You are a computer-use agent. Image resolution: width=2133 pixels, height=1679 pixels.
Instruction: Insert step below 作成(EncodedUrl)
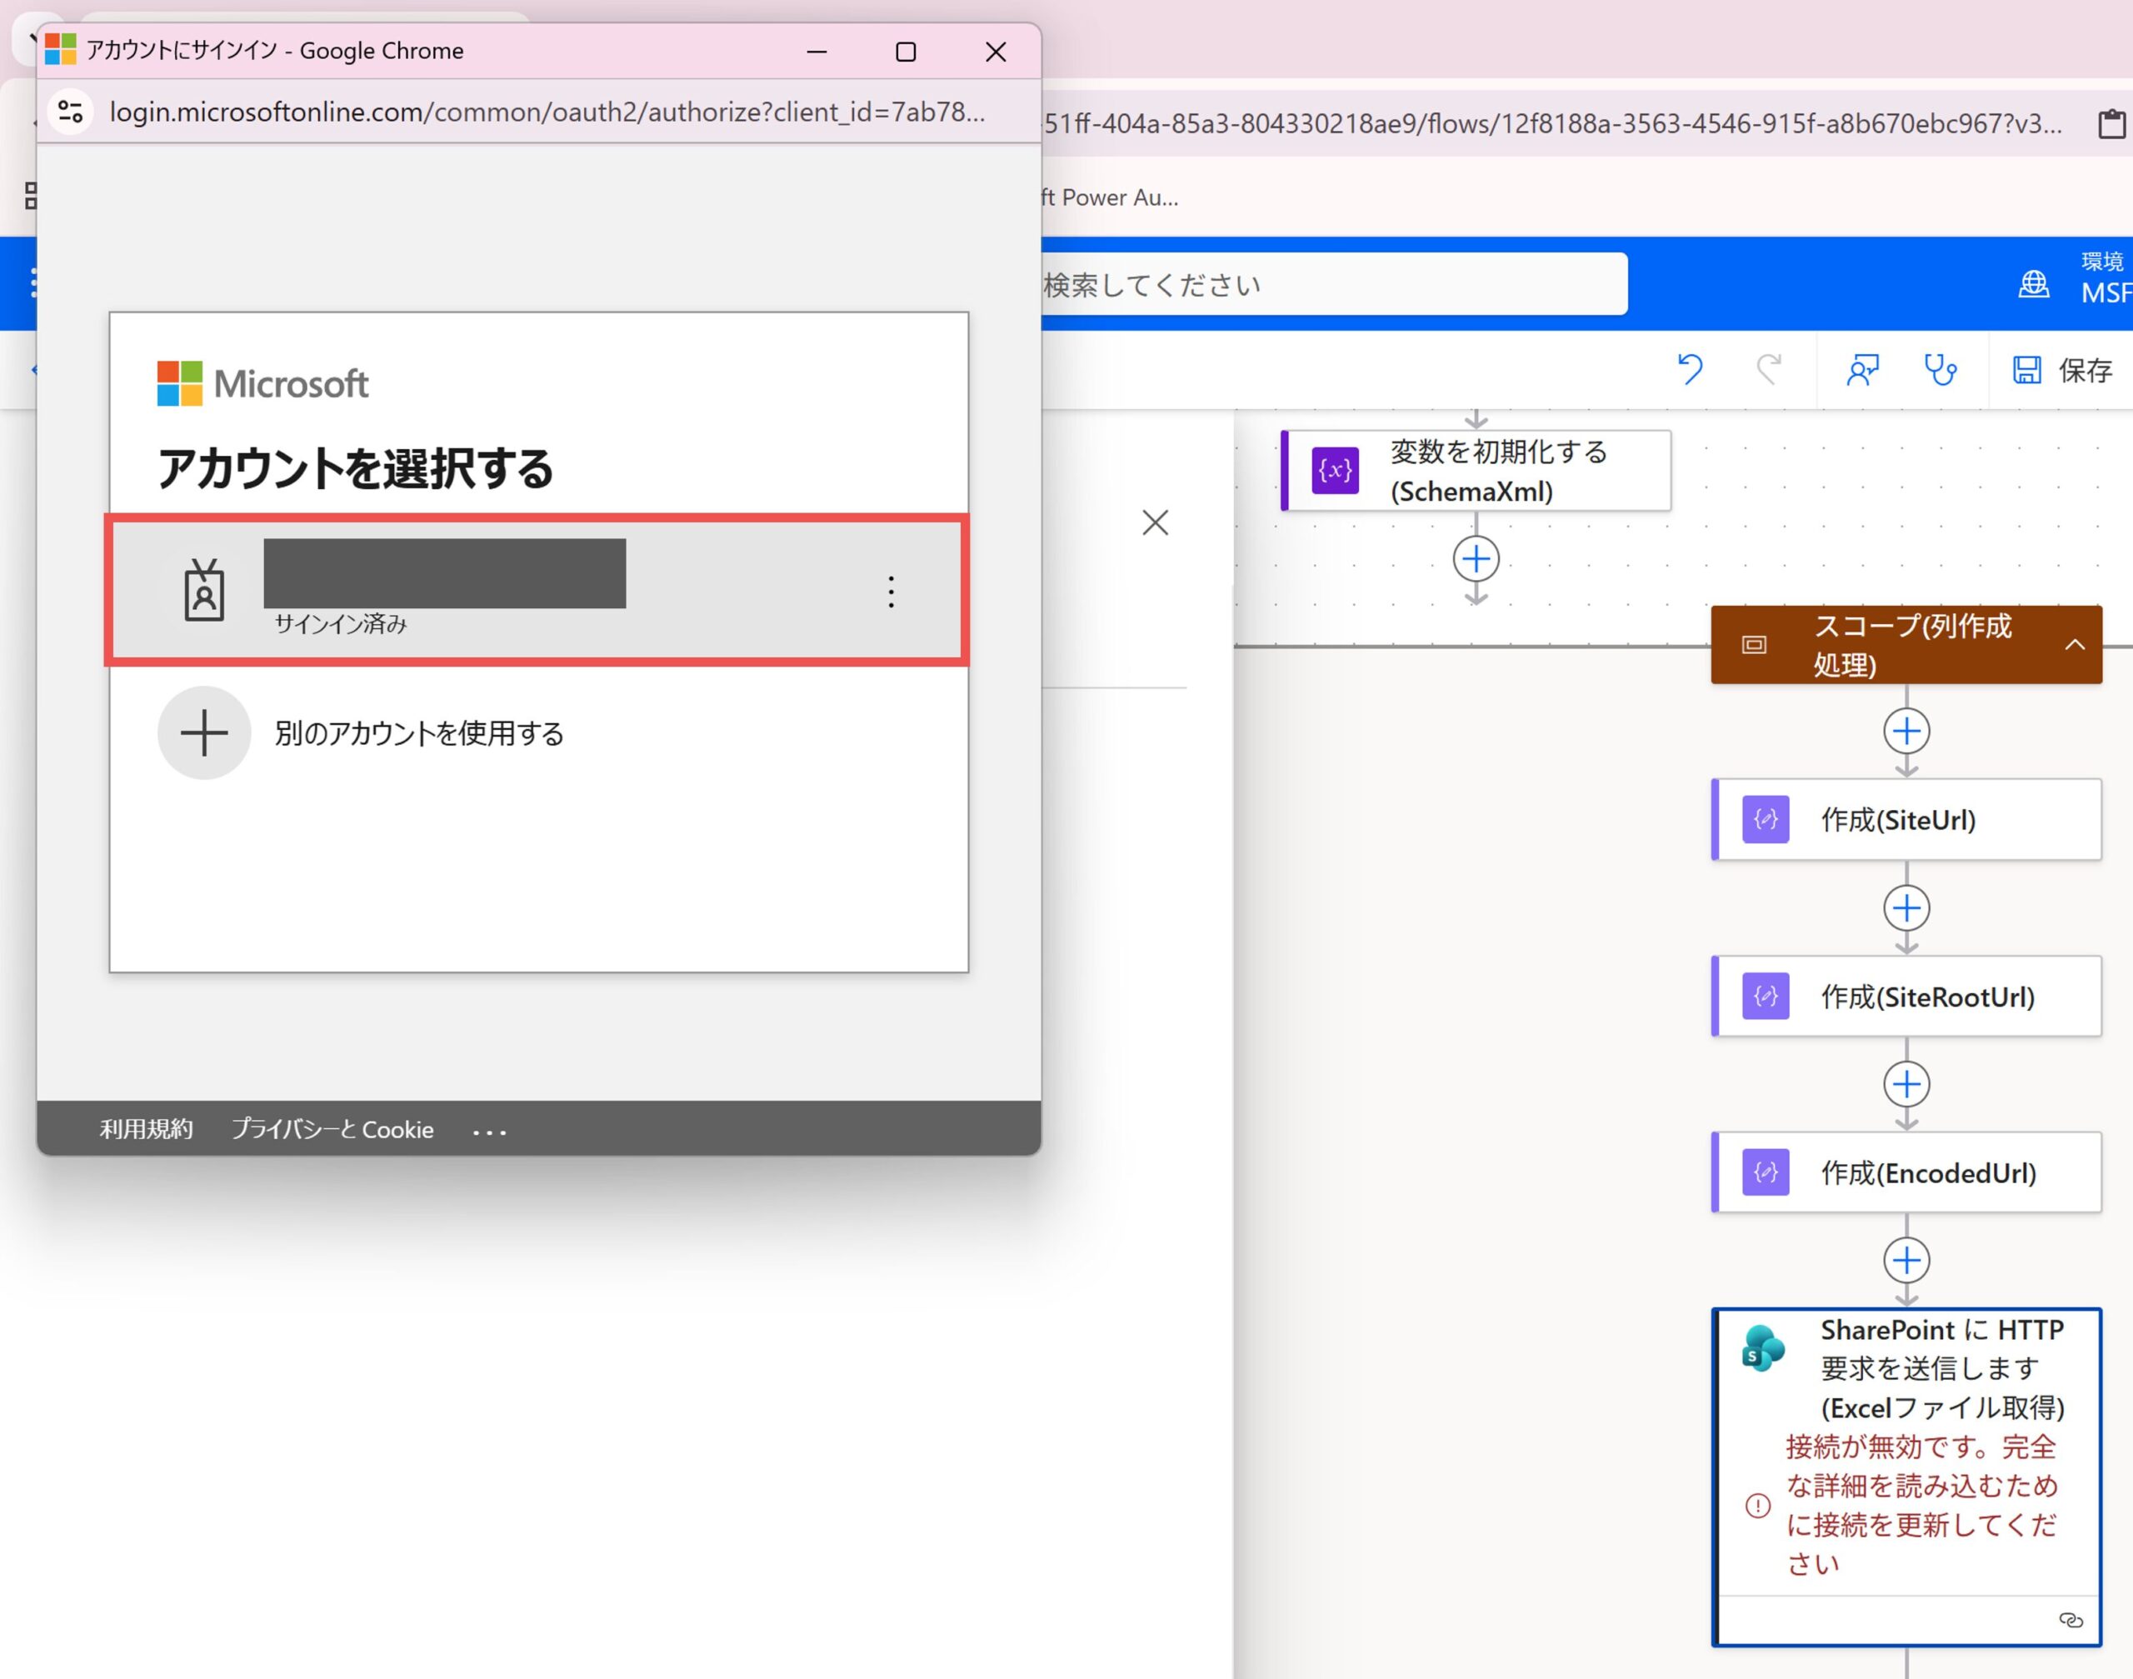[x=1906, y=1260]
